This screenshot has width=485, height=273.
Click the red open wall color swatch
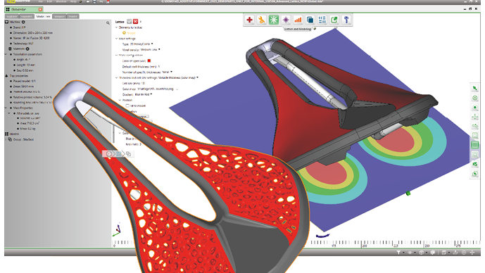tap(149, 61)
